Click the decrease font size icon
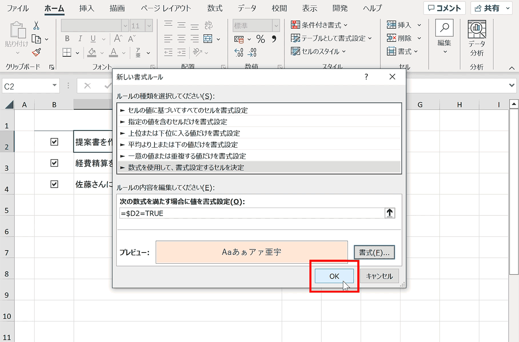Viewport: 519px width, 342px height. [131, 39]
